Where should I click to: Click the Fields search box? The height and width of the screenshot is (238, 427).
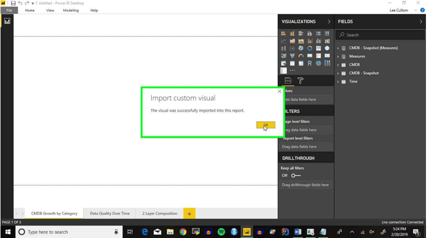pos(380,35)
